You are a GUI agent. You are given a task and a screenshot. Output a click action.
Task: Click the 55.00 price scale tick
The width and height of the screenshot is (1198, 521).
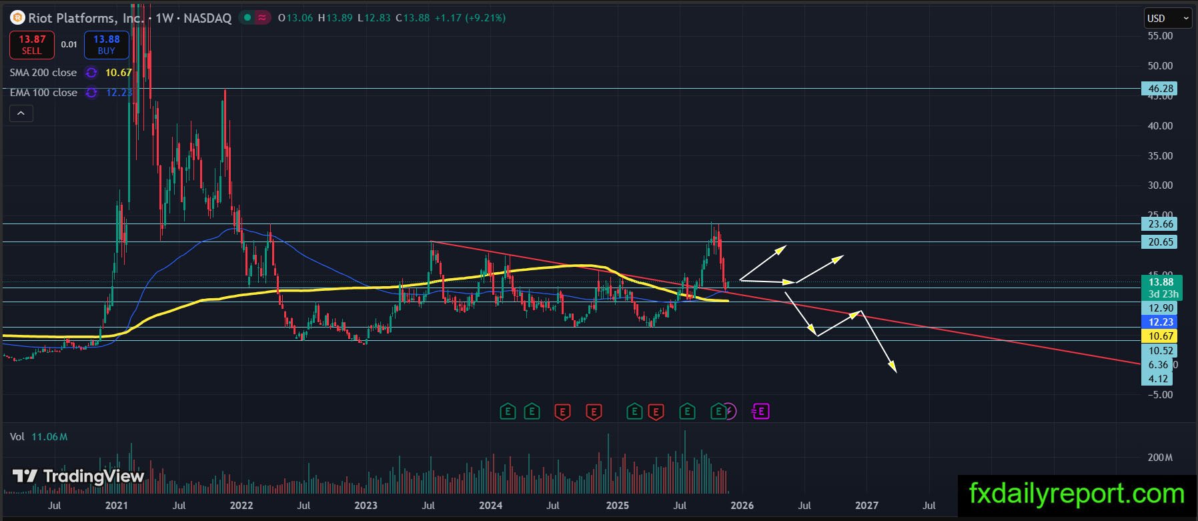(x=1160, y=36)
